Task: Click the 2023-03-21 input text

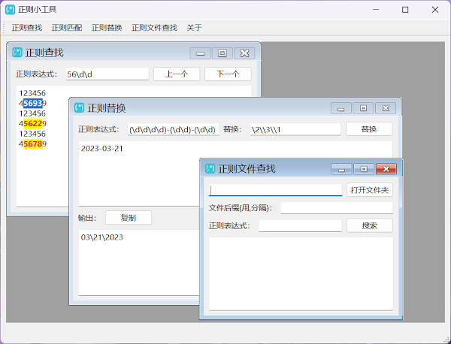Action: click(x=101, y=148)
